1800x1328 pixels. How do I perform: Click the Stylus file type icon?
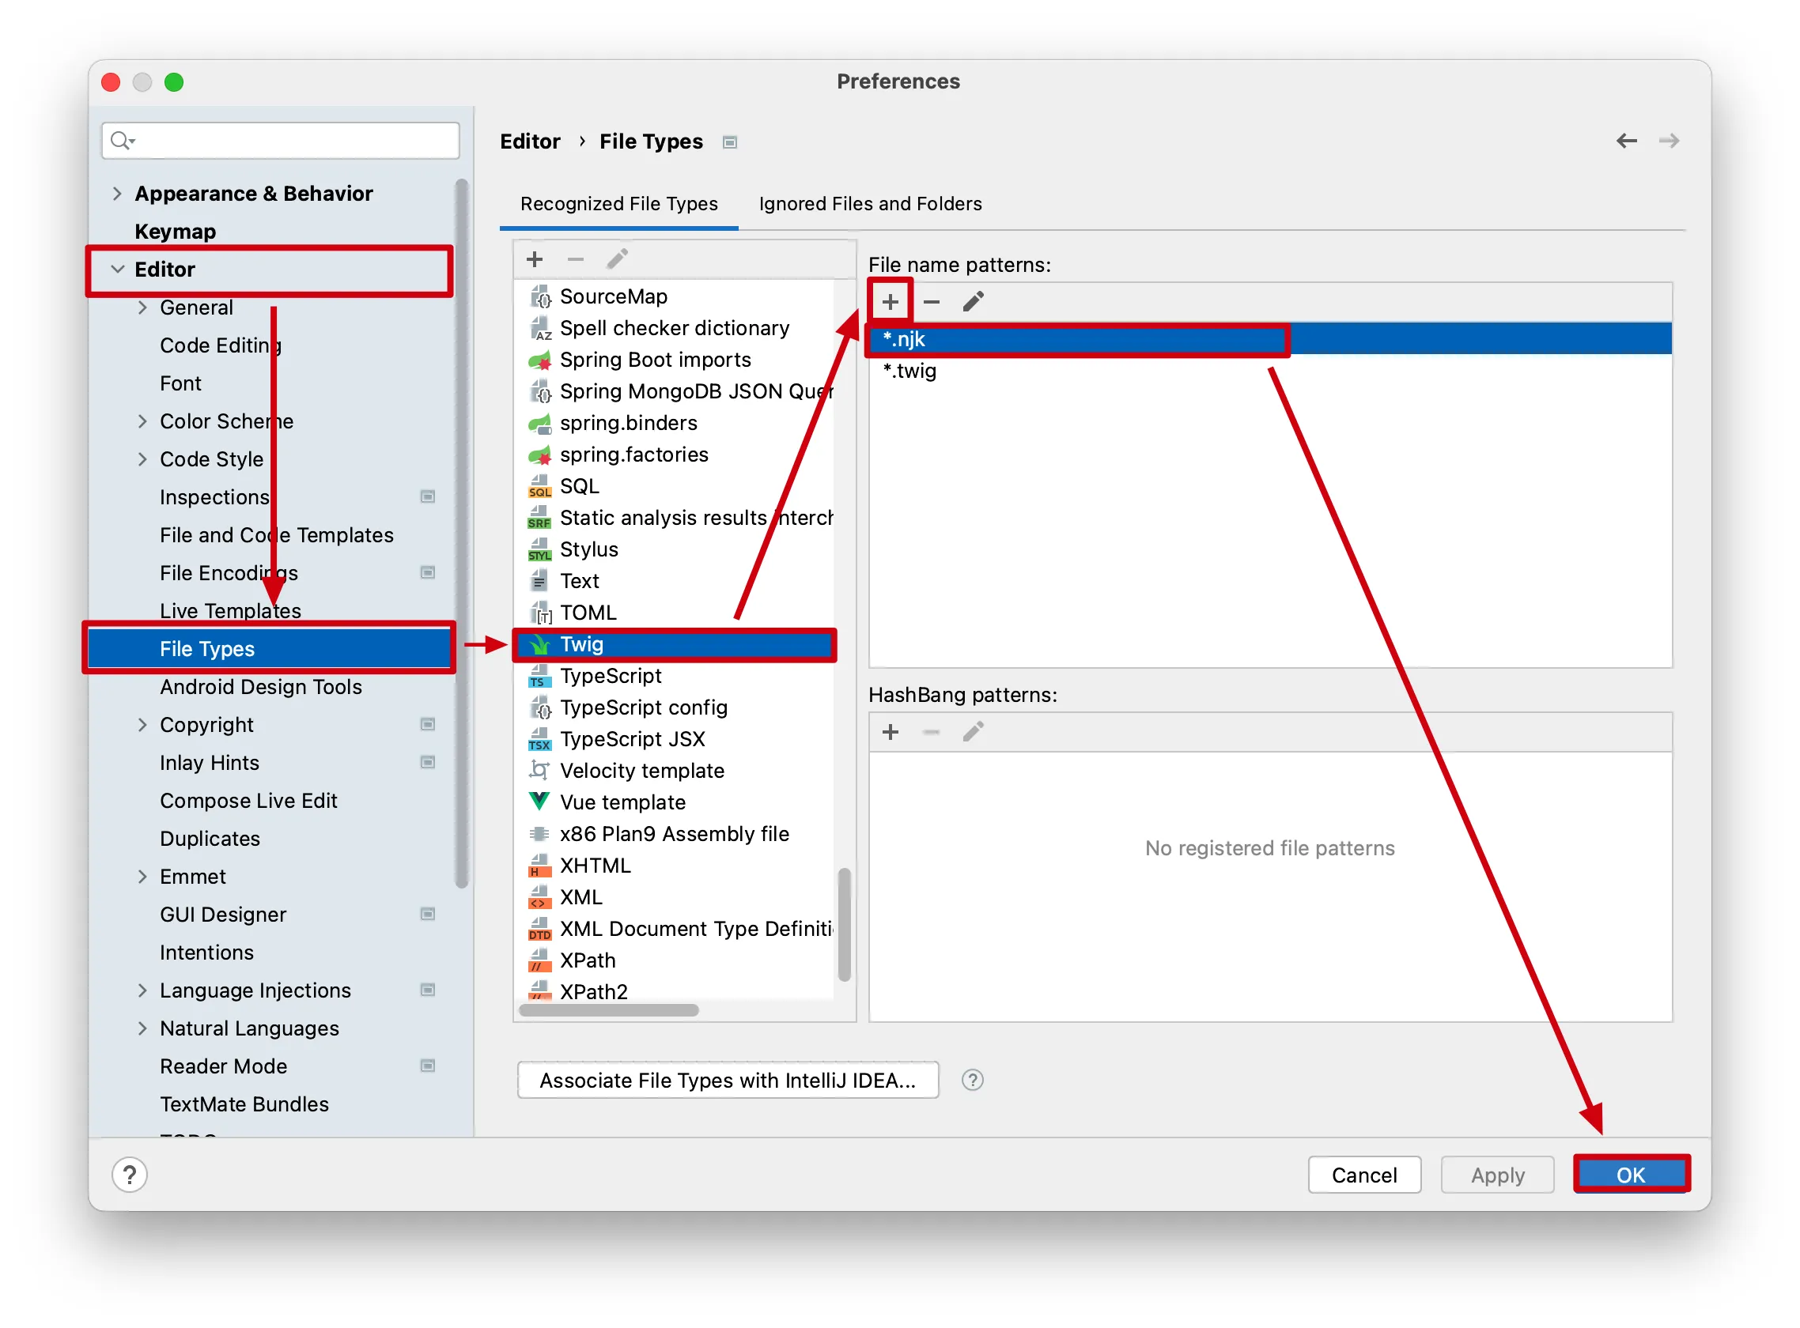tap(539, 550)
